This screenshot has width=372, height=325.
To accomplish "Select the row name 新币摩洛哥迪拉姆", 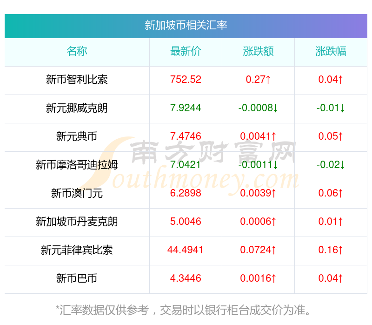I will 77,165.
